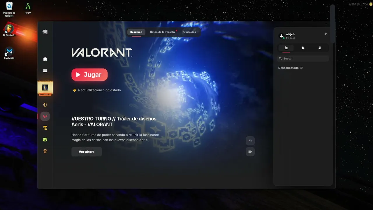The width and height of the screenshot is (373, 210).
Task: Switch to the chat messages tab
Action: (x=303, y=48)
